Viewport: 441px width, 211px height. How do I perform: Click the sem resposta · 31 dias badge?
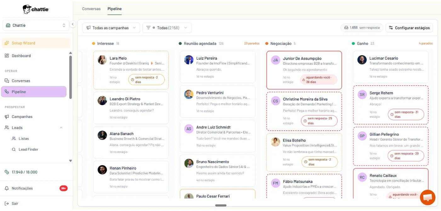pos(406,114)
